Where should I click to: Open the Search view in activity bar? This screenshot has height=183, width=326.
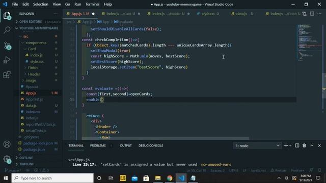(7, 30)
